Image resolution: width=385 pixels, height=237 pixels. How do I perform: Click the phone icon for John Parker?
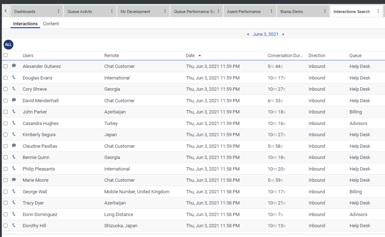(14, 112)
